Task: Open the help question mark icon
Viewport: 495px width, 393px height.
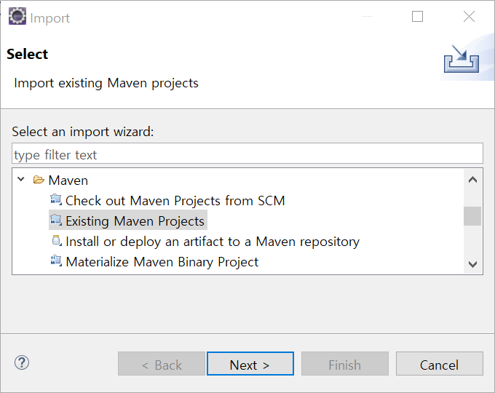Action: pos(22,362)
